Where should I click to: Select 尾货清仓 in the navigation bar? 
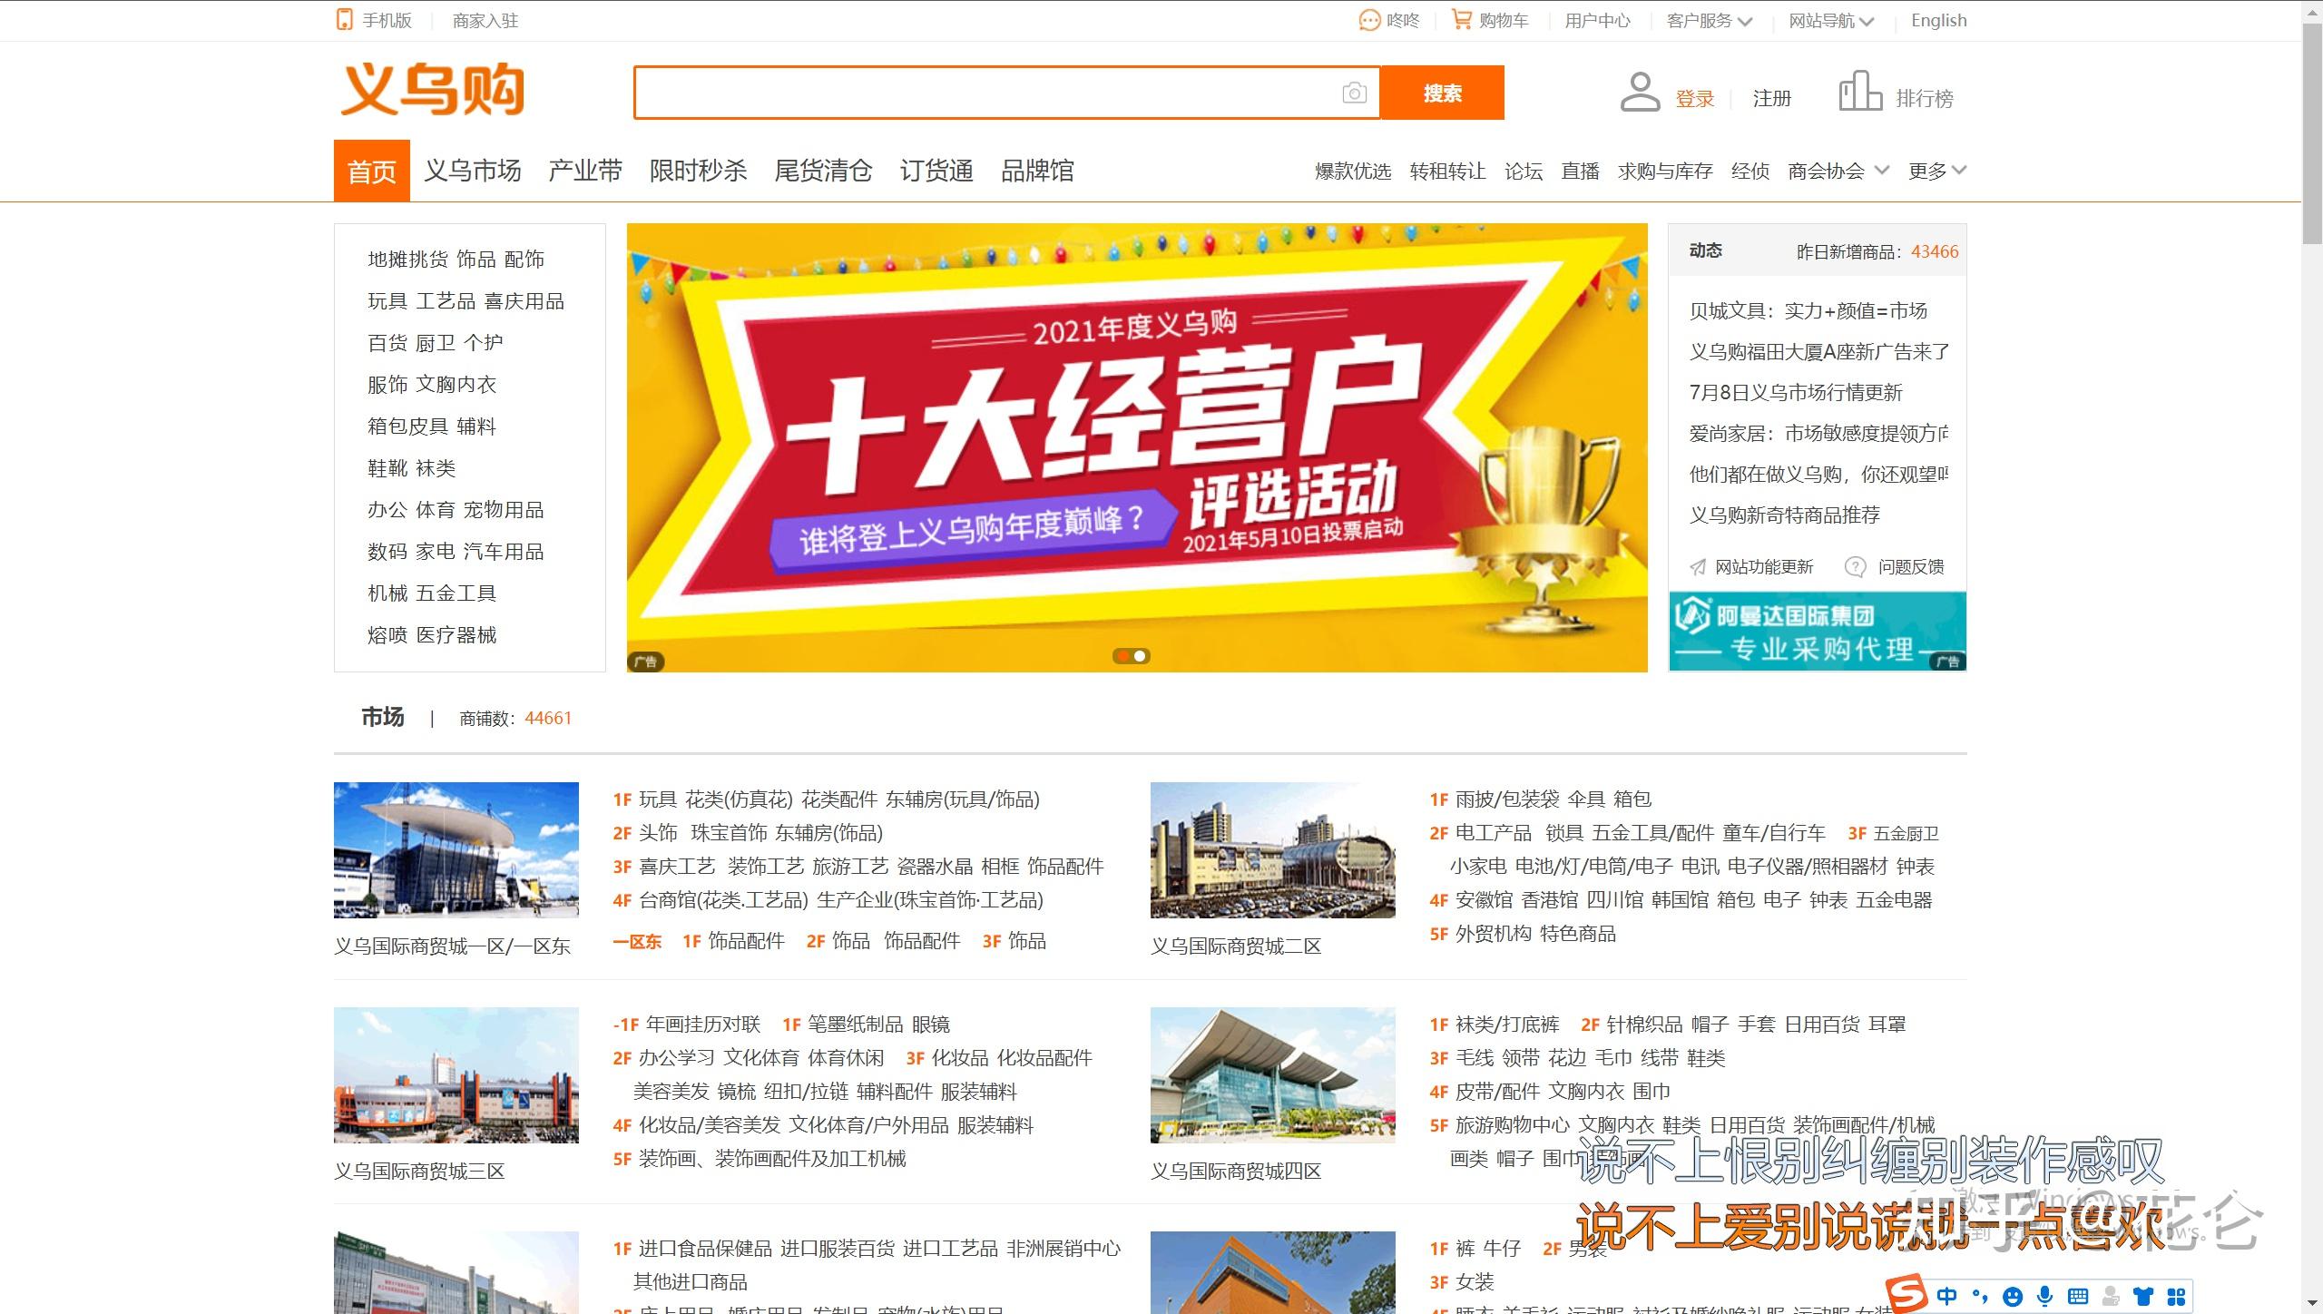823,171
